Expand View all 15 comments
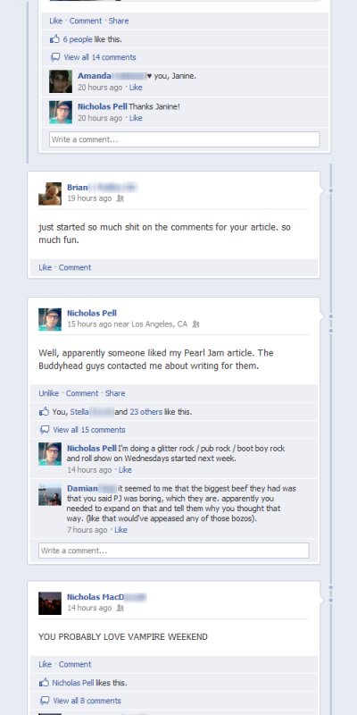The image size is (357, 715). tap(89, 430)
